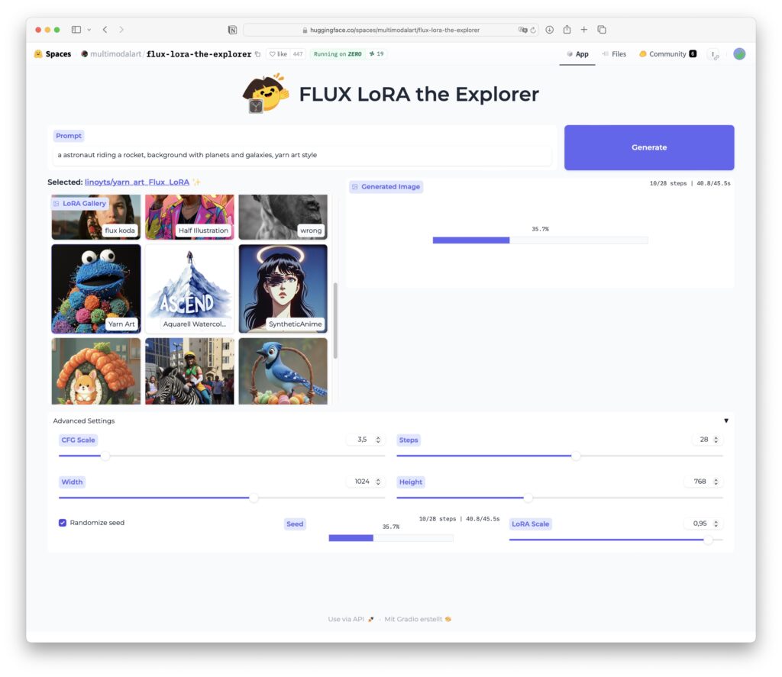Select the Yarn Art LoRA thumbnail
The width and height of the screenshot is (782, 677).
point(95,289)
